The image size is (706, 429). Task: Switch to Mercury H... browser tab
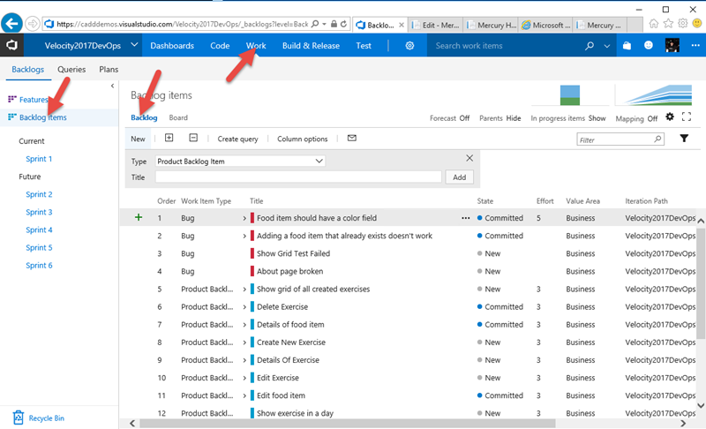(x=492, y=25)
